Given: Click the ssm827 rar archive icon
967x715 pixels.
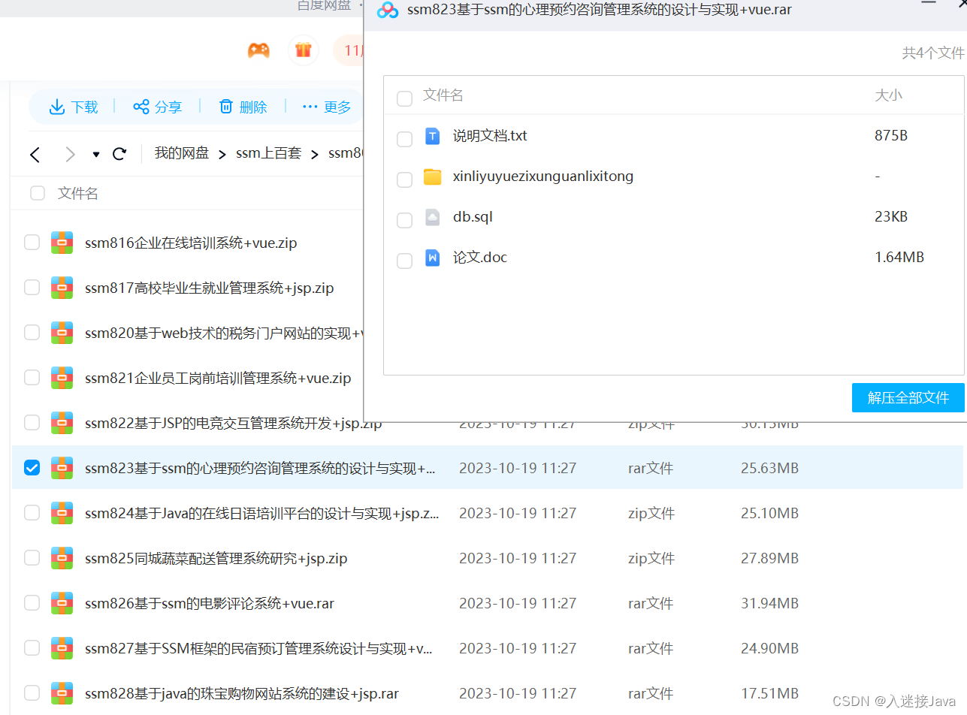Looking at the screenshot, I should point(62,648).
